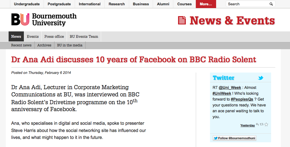
Task: Open the Undergraduate menu
Action: pos(27,4)
